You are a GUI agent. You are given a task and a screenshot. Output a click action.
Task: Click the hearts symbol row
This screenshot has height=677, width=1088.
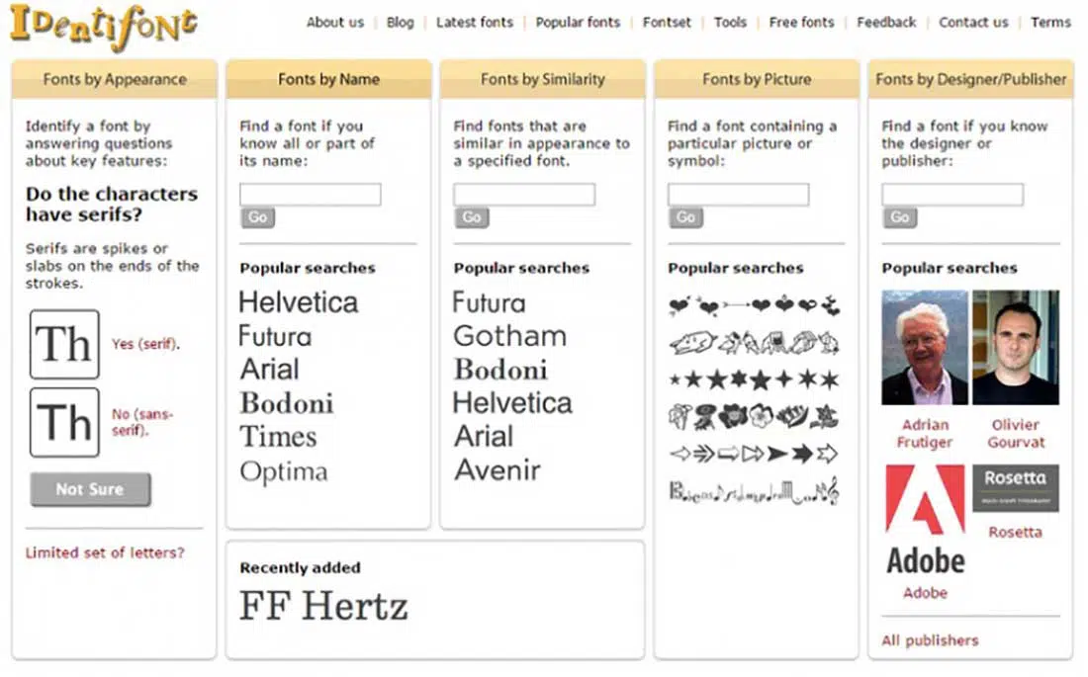(754, 306)
